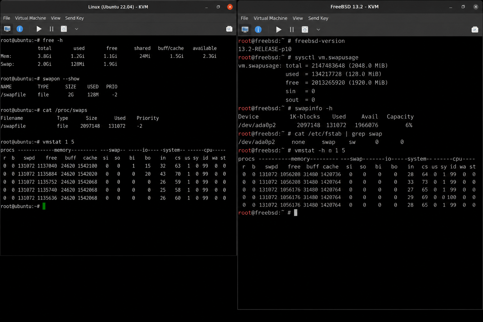
Task: Click the Swap used value 128Mi
Action: (78, 64)
